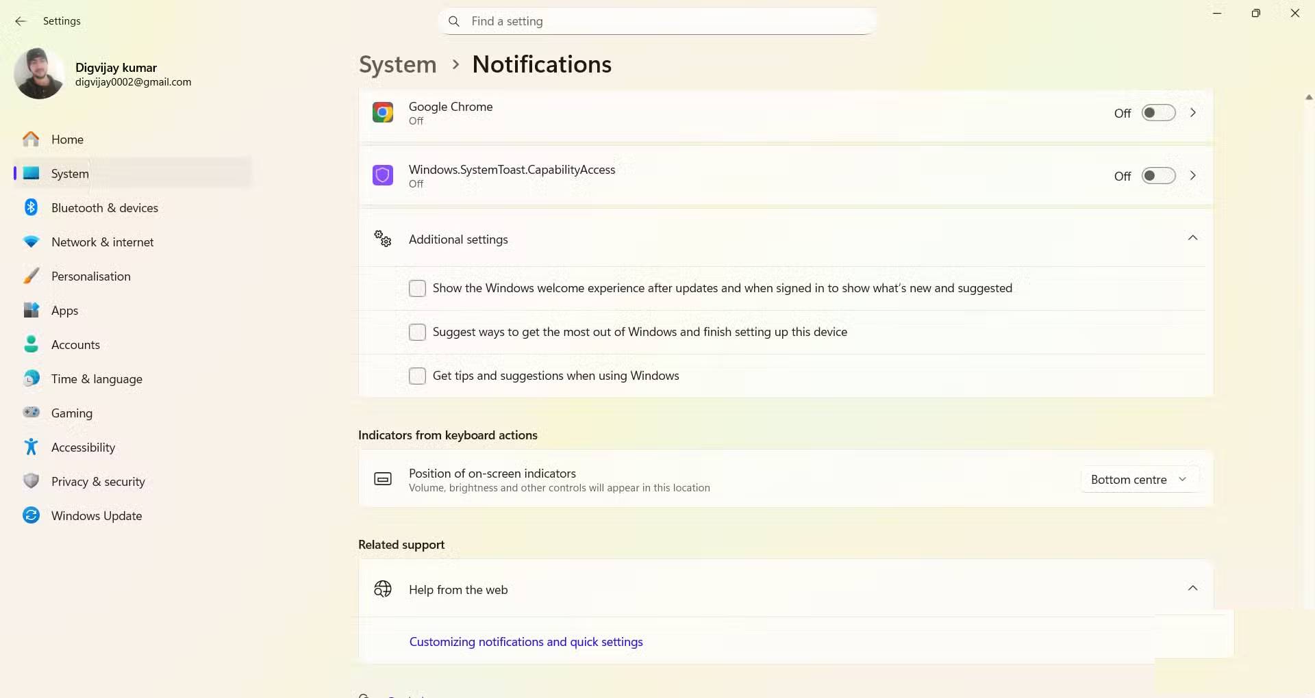The width and height of the screenshot is (1315, 698).
Task: Restore down the Settings window
Action: (1255, 13)
